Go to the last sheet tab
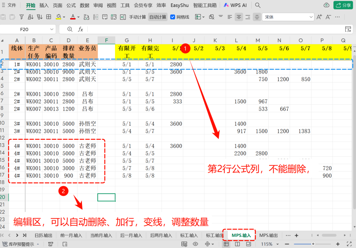The height and width of the screenshot is (248, 356). pyautogui.click(x=25, y=235)
